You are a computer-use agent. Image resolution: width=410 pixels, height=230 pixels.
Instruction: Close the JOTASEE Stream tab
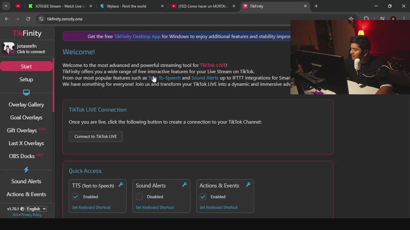[x=91, y=6]
